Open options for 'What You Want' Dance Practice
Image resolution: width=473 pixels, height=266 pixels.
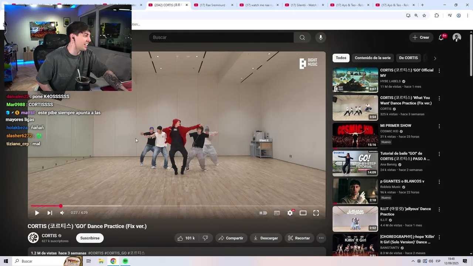point(439,98)
